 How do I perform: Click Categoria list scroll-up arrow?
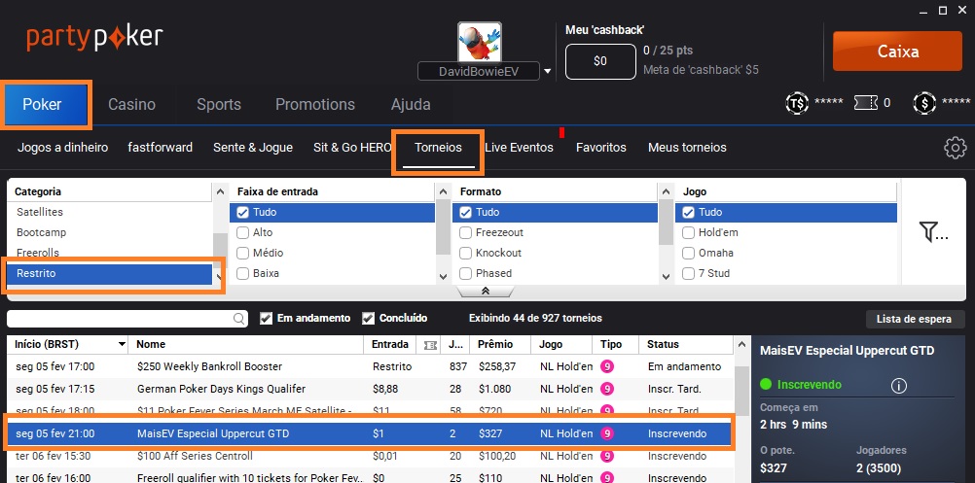coord(220,192)
